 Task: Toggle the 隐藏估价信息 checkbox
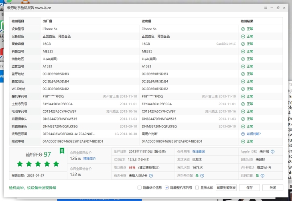click(140, 188)
